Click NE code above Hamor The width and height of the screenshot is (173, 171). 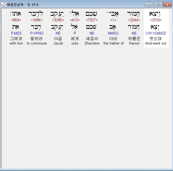tap(134, 33)
